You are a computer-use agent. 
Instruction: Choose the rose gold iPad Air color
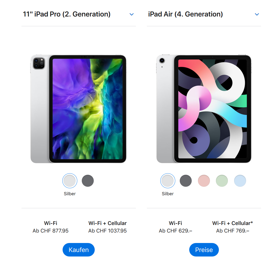click(x=204, y=181)
